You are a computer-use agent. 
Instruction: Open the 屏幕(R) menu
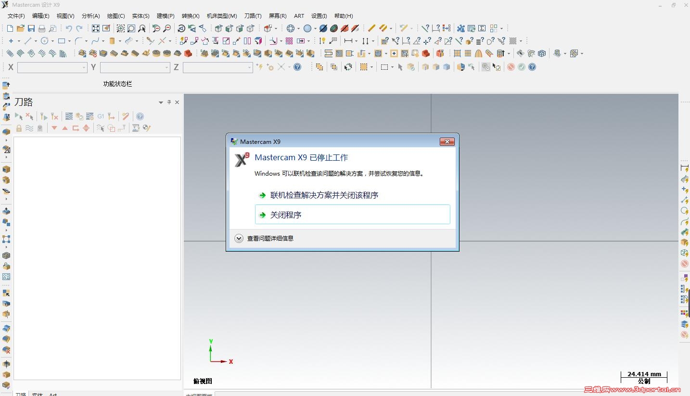(x=278, y=16)
